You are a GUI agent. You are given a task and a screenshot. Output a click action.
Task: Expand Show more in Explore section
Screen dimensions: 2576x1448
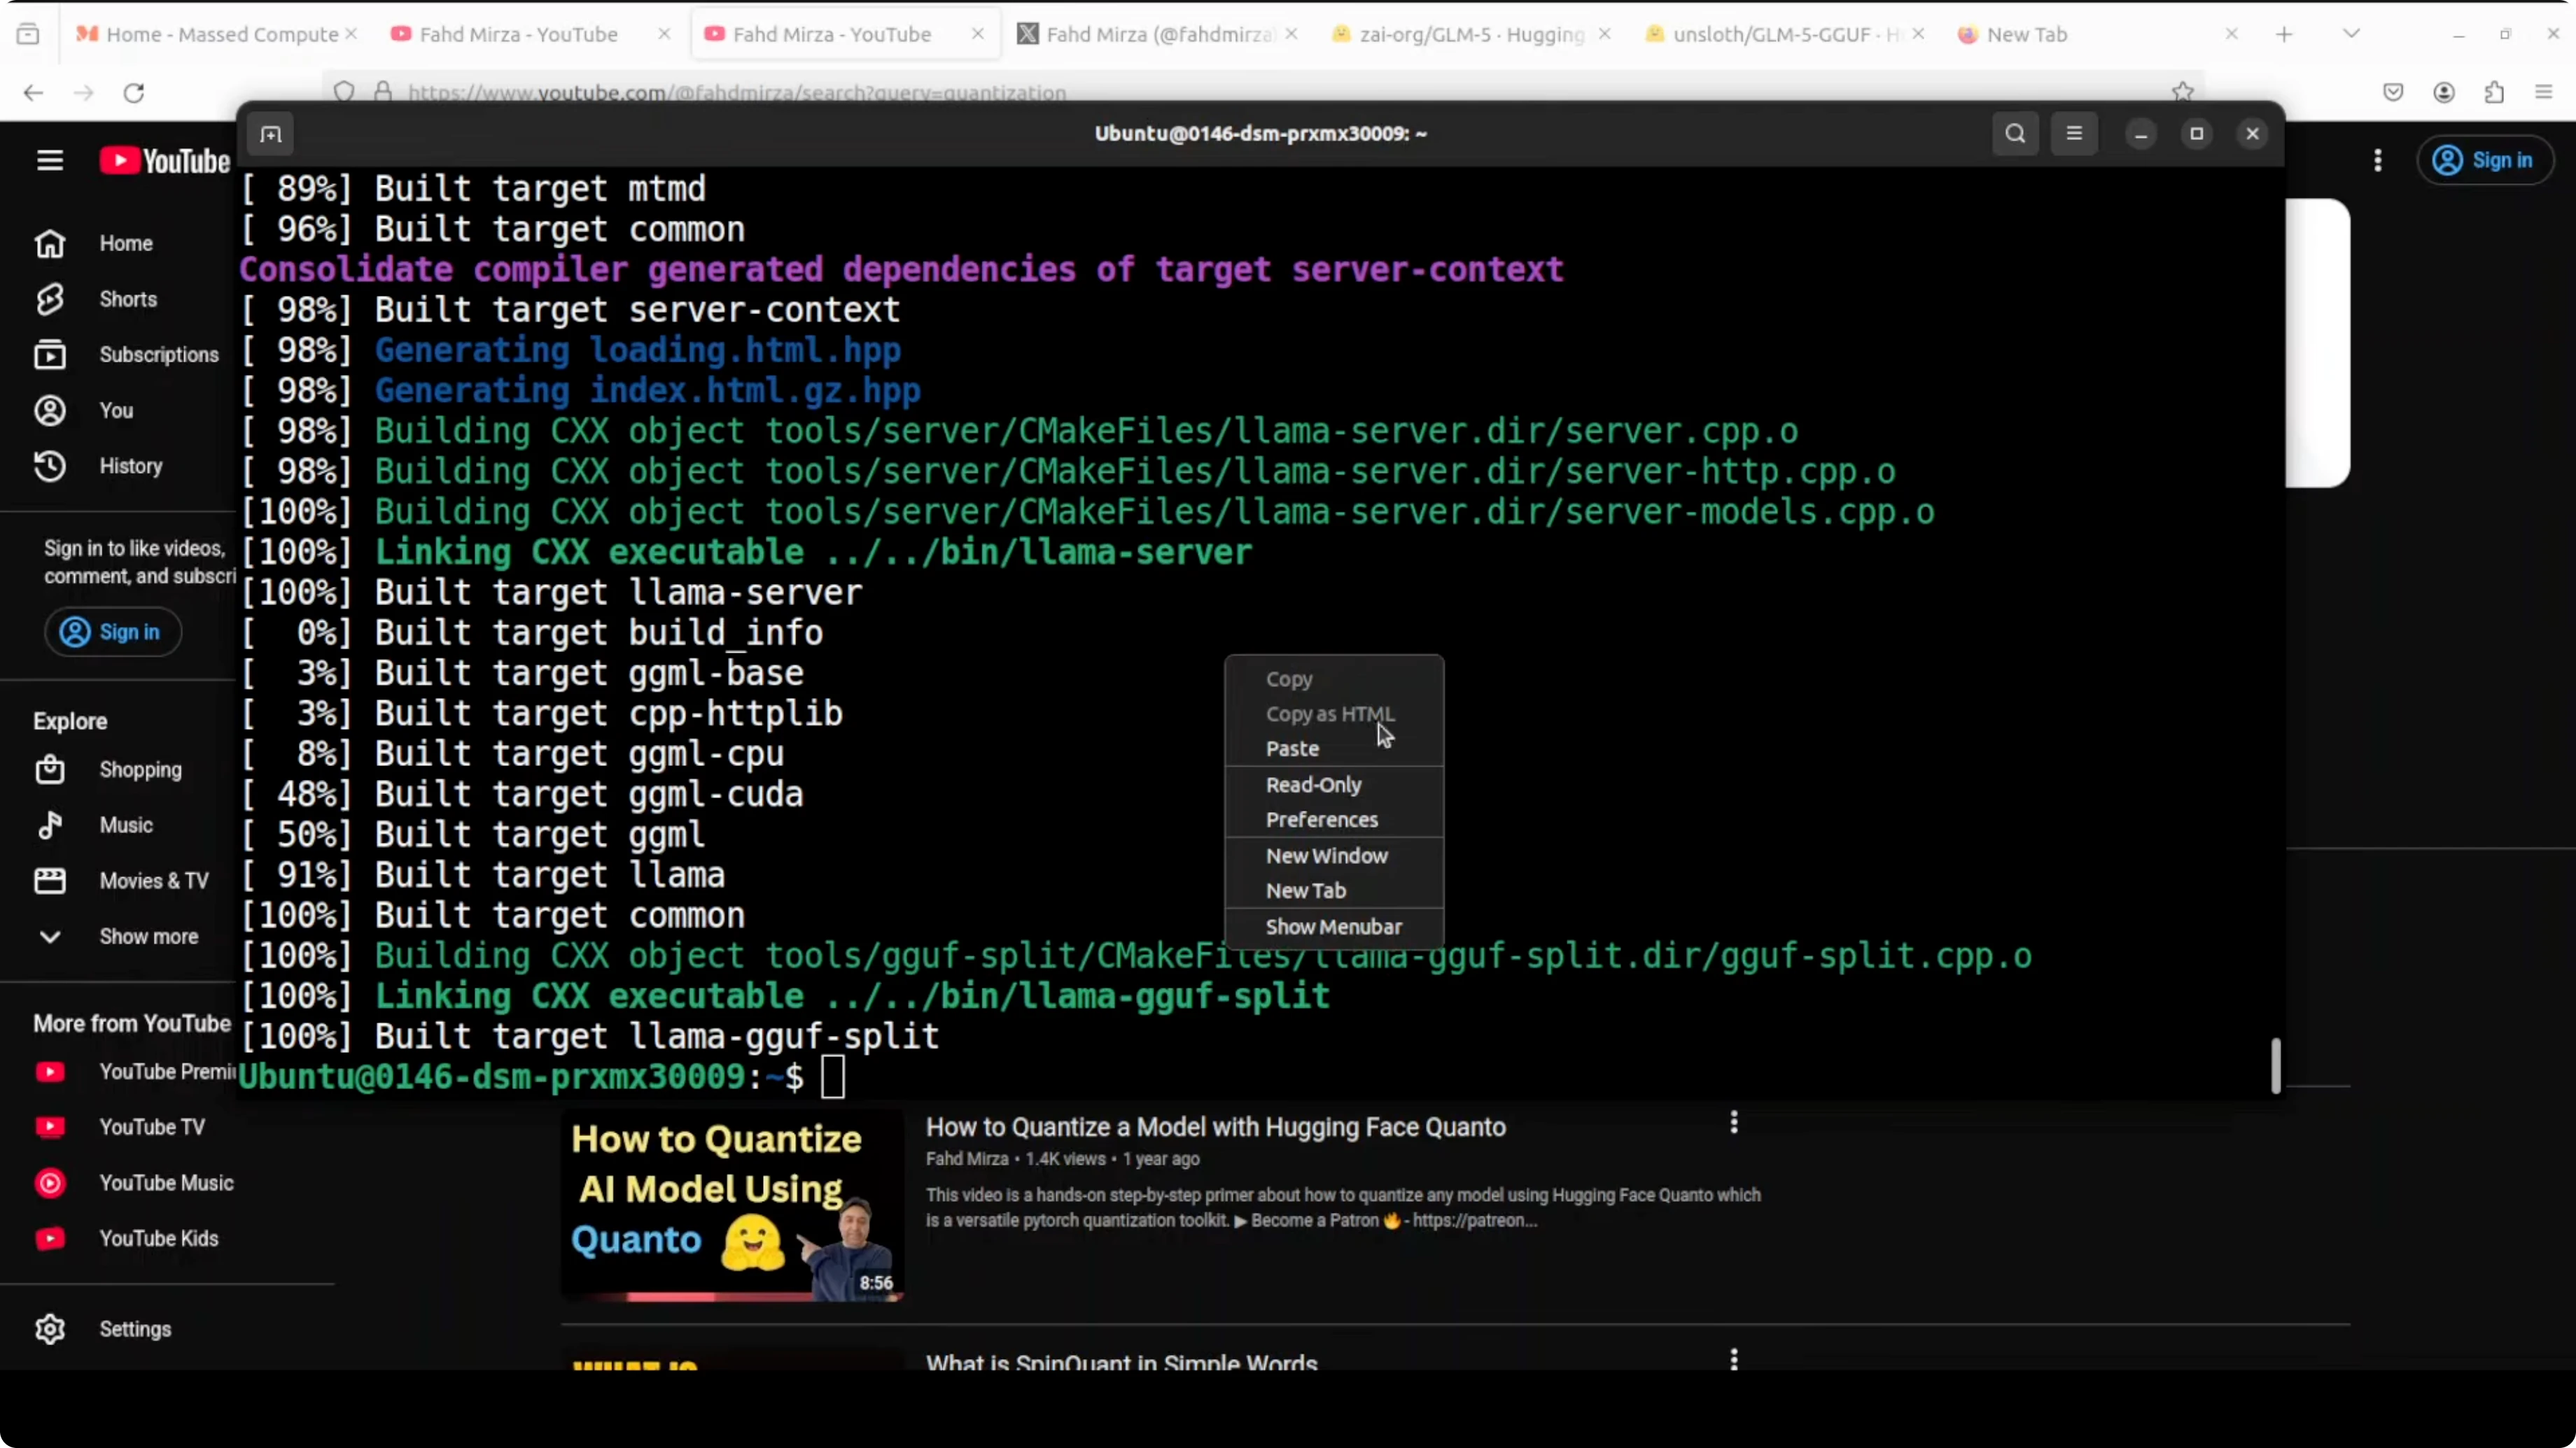(x=148, y=937)
